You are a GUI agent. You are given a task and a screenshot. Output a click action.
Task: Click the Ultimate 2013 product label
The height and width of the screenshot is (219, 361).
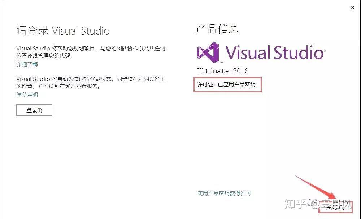pos(222,71)
